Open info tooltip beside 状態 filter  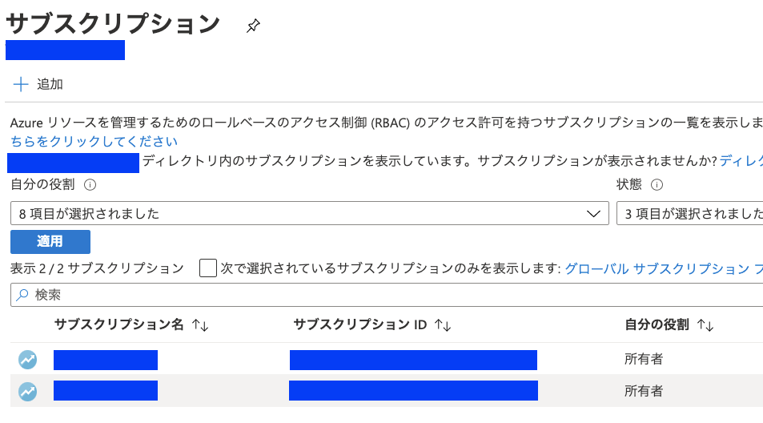pos(657,184)
